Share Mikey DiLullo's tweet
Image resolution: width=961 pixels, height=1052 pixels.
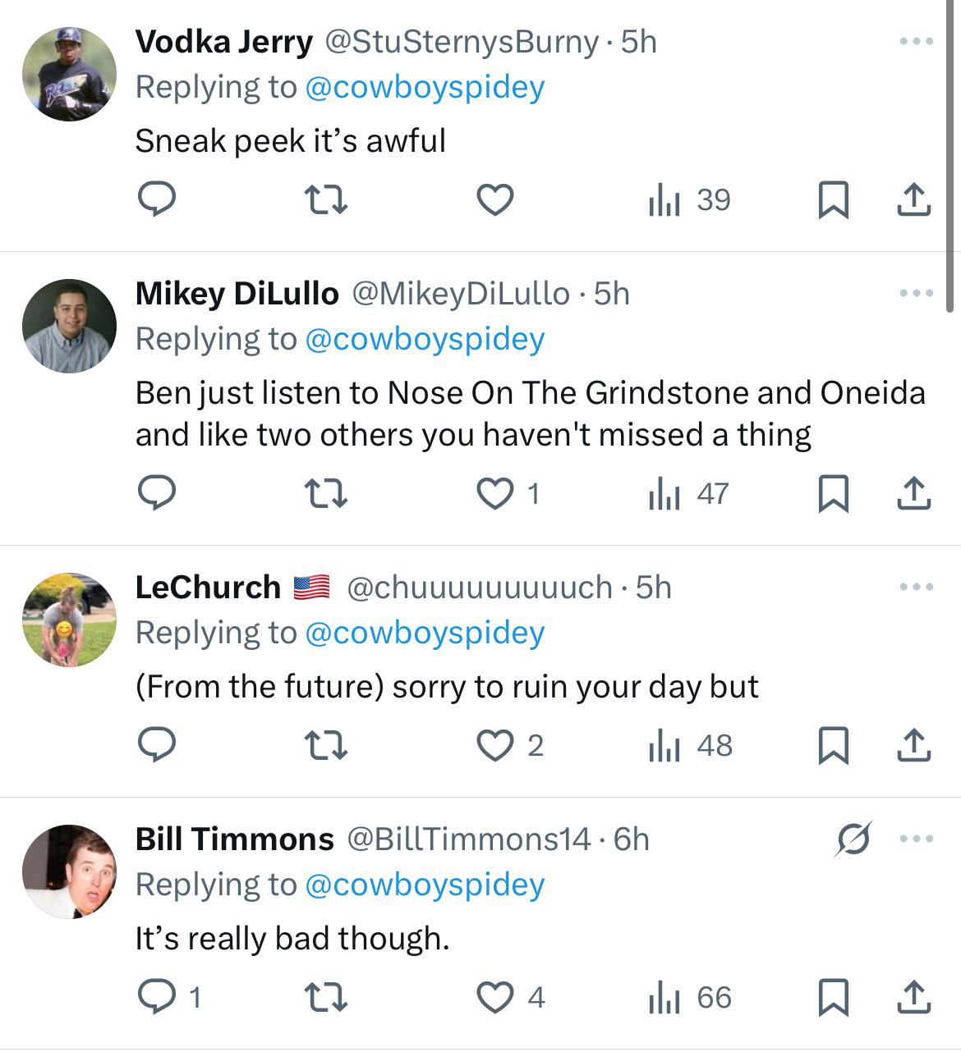913,493
